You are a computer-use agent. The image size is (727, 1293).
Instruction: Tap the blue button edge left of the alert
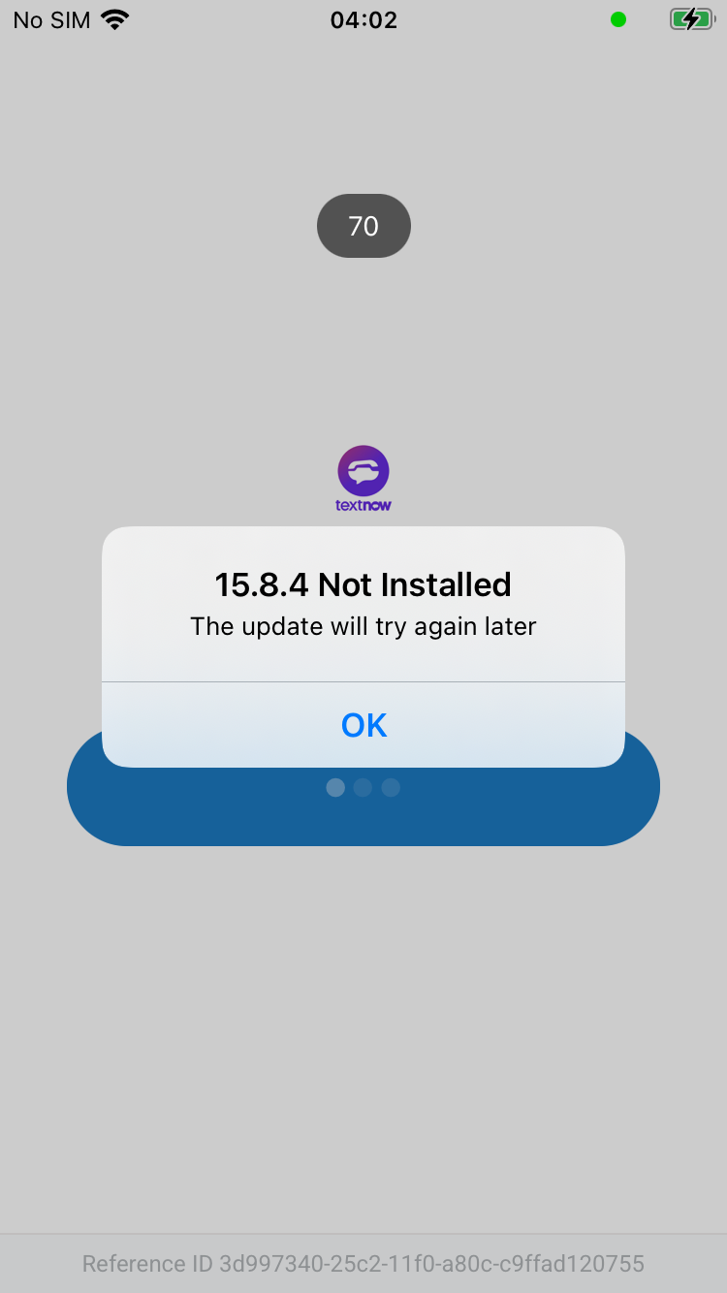coord(84,786)
